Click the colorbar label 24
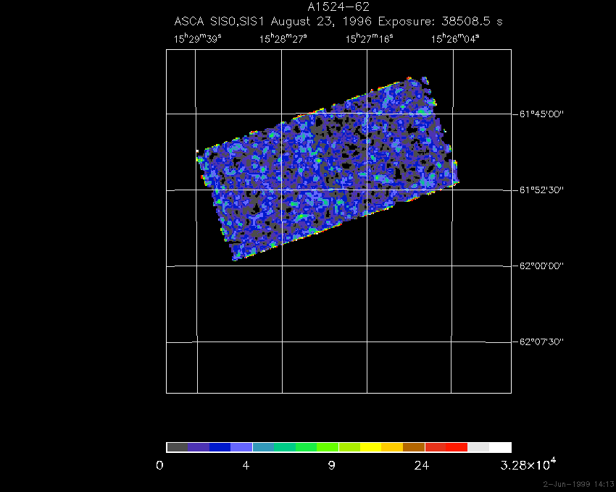616x492 pixels. 422,466
